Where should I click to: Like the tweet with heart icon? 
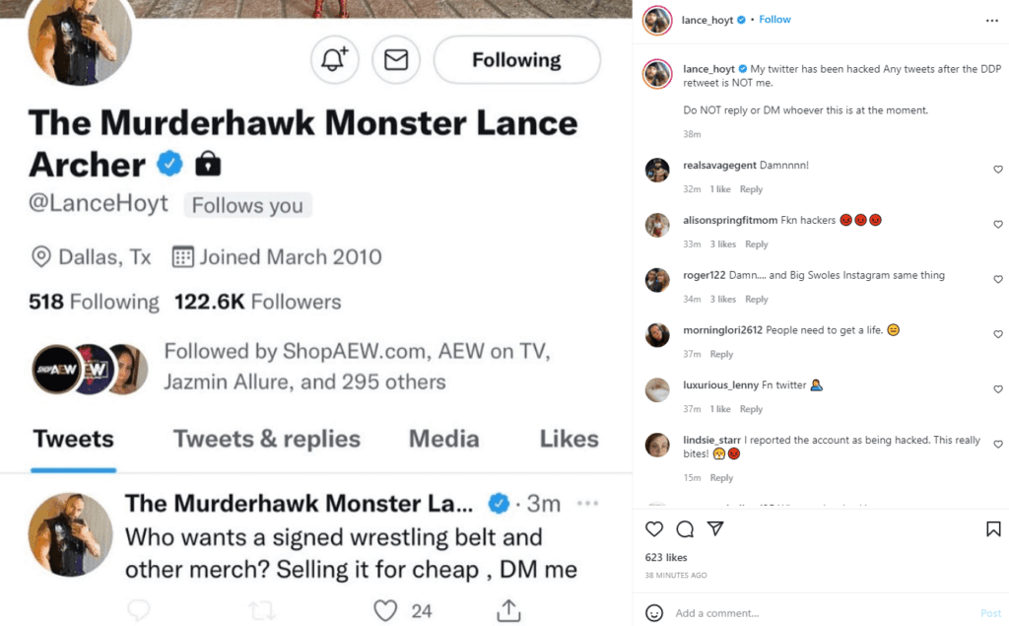tap(384, 611)
